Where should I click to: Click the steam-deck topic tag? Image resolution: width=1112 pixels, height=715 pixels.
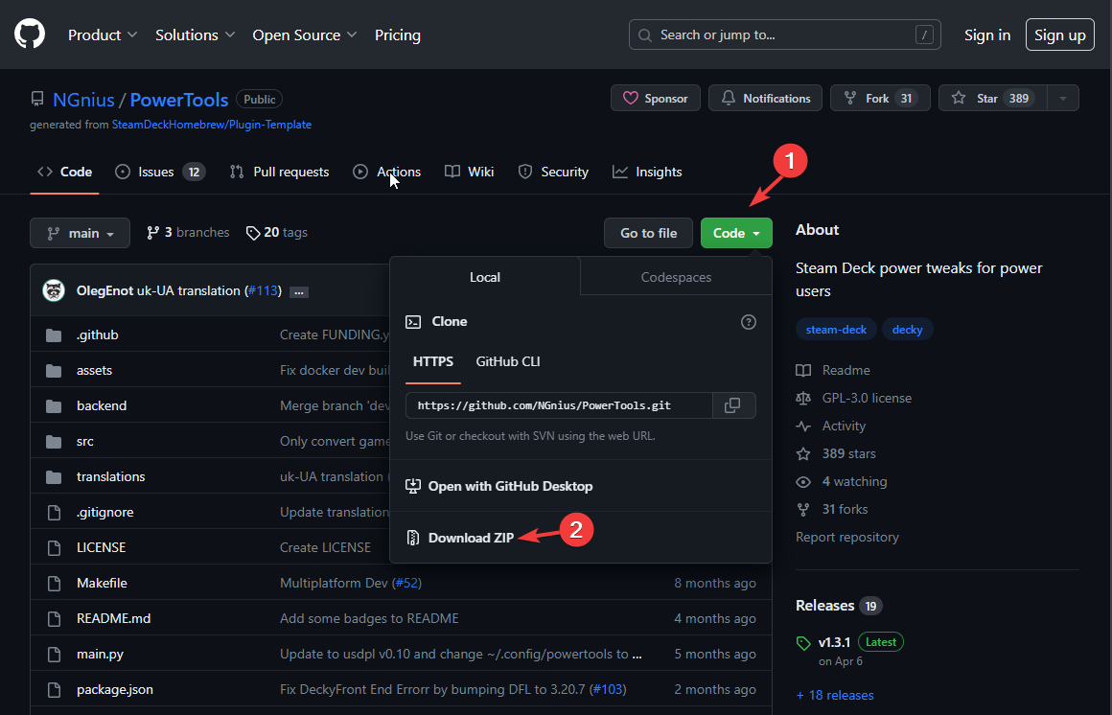[x=836, y=330]
